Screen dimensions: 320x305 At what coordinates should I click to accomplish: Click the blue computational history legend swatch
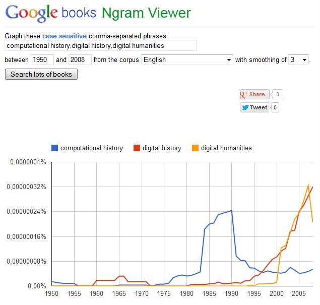pos(55,148)
